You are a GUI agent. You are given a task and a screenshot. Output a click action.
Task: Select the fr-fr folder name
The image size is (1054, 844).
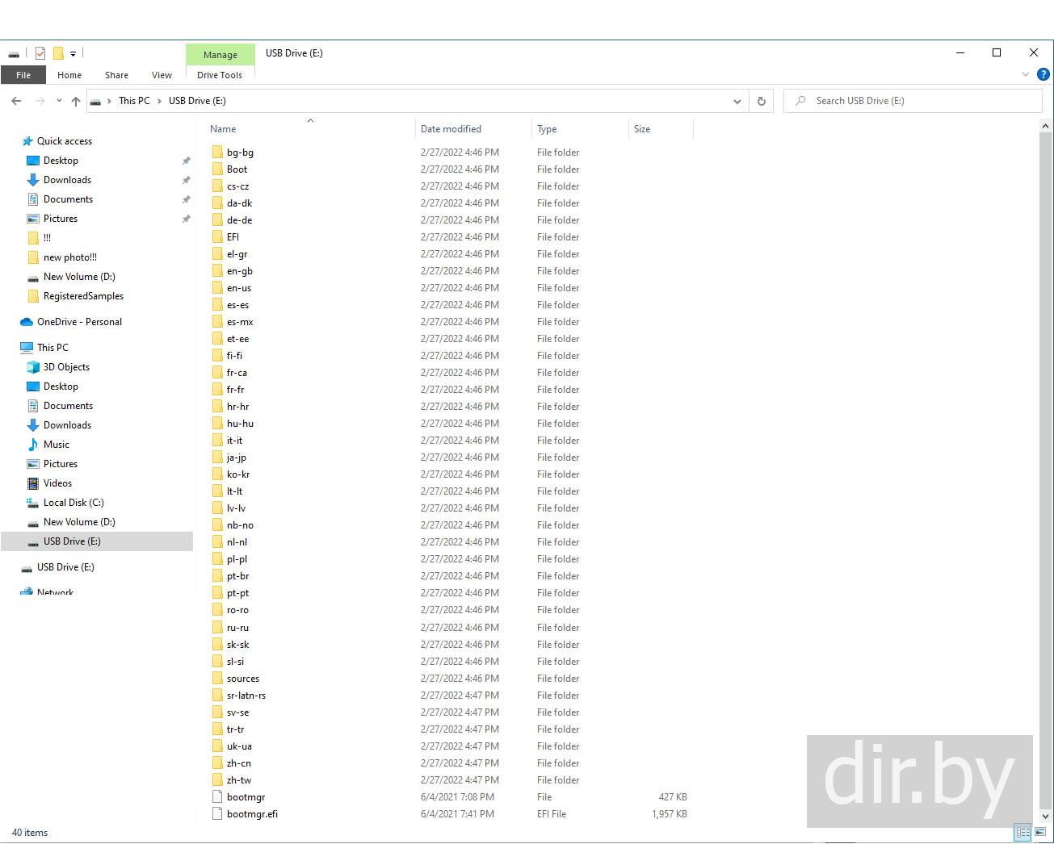[x=235, y=390]
